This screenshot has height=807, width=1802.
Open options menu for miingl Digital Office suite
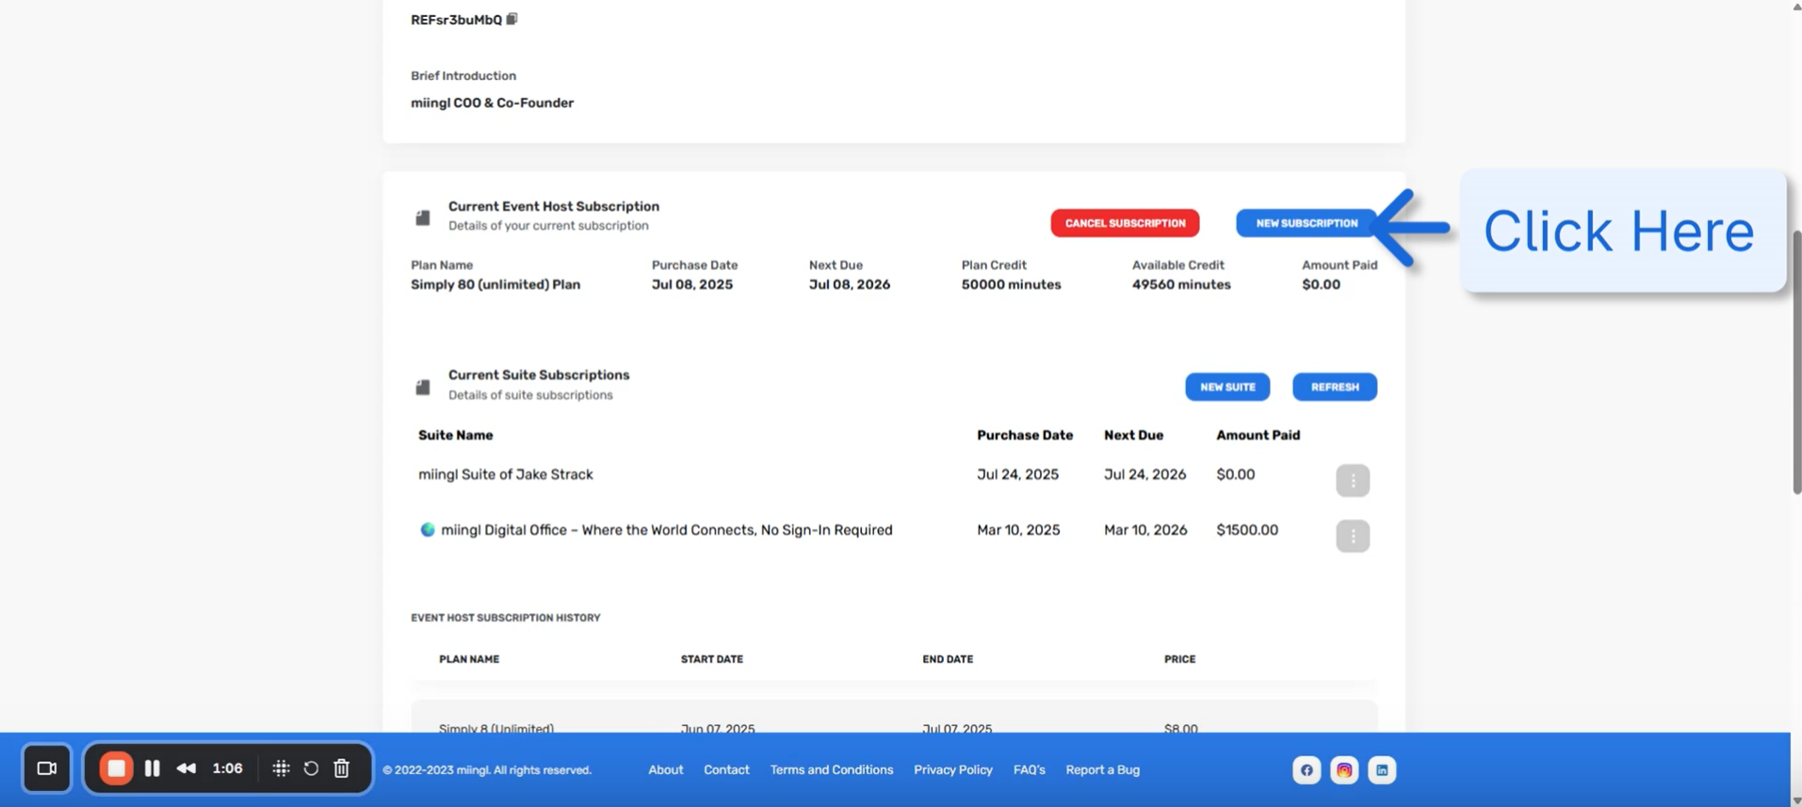pyautogui.click(x=1352, y=536)
